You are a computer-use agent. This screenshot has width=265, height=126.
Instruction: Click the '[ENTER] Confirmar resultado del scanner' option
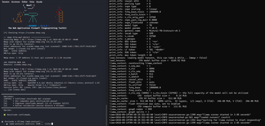tap(27, 99)
